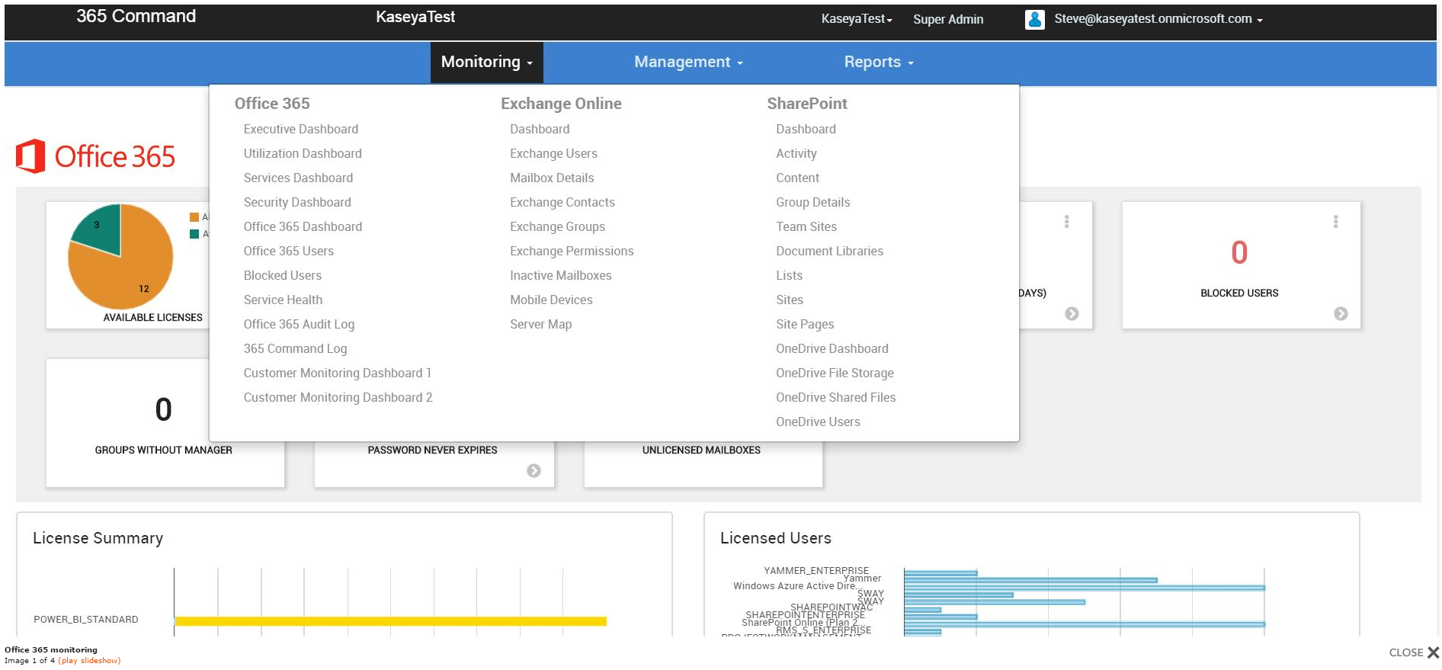Open the Blocked Users card options menu
This screenshot has height=670, width=1442.
(x=1335, y=222)
